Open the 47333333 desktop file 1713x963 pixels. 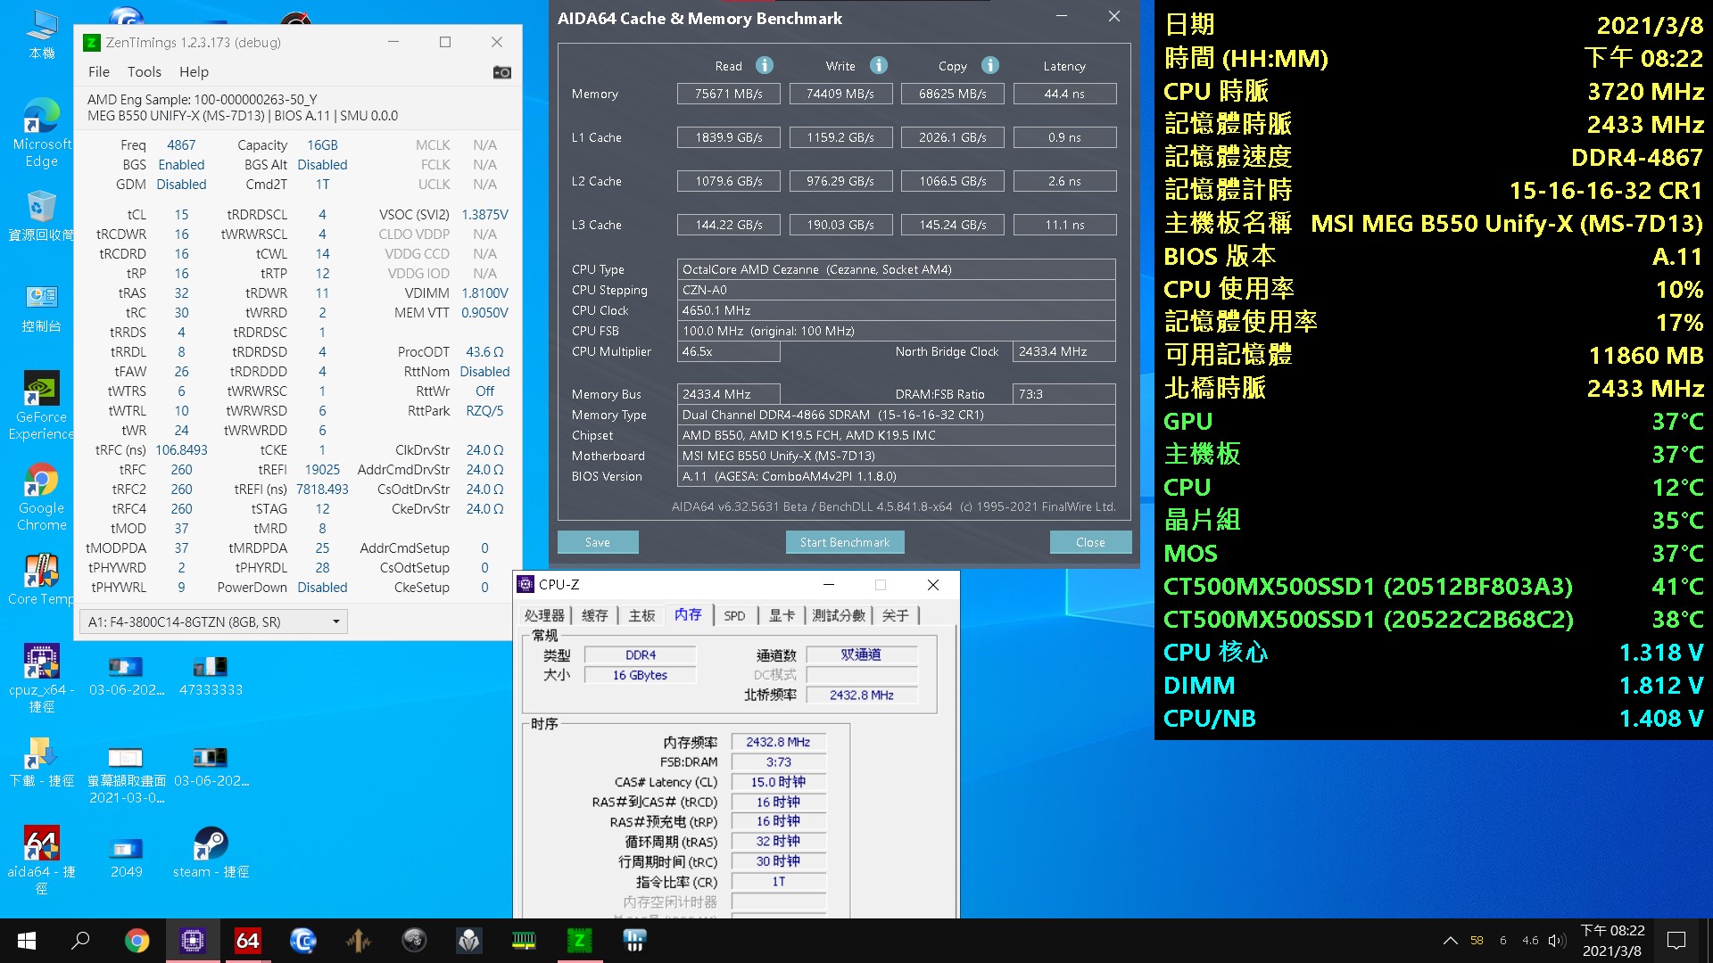[x=211, y=676]
